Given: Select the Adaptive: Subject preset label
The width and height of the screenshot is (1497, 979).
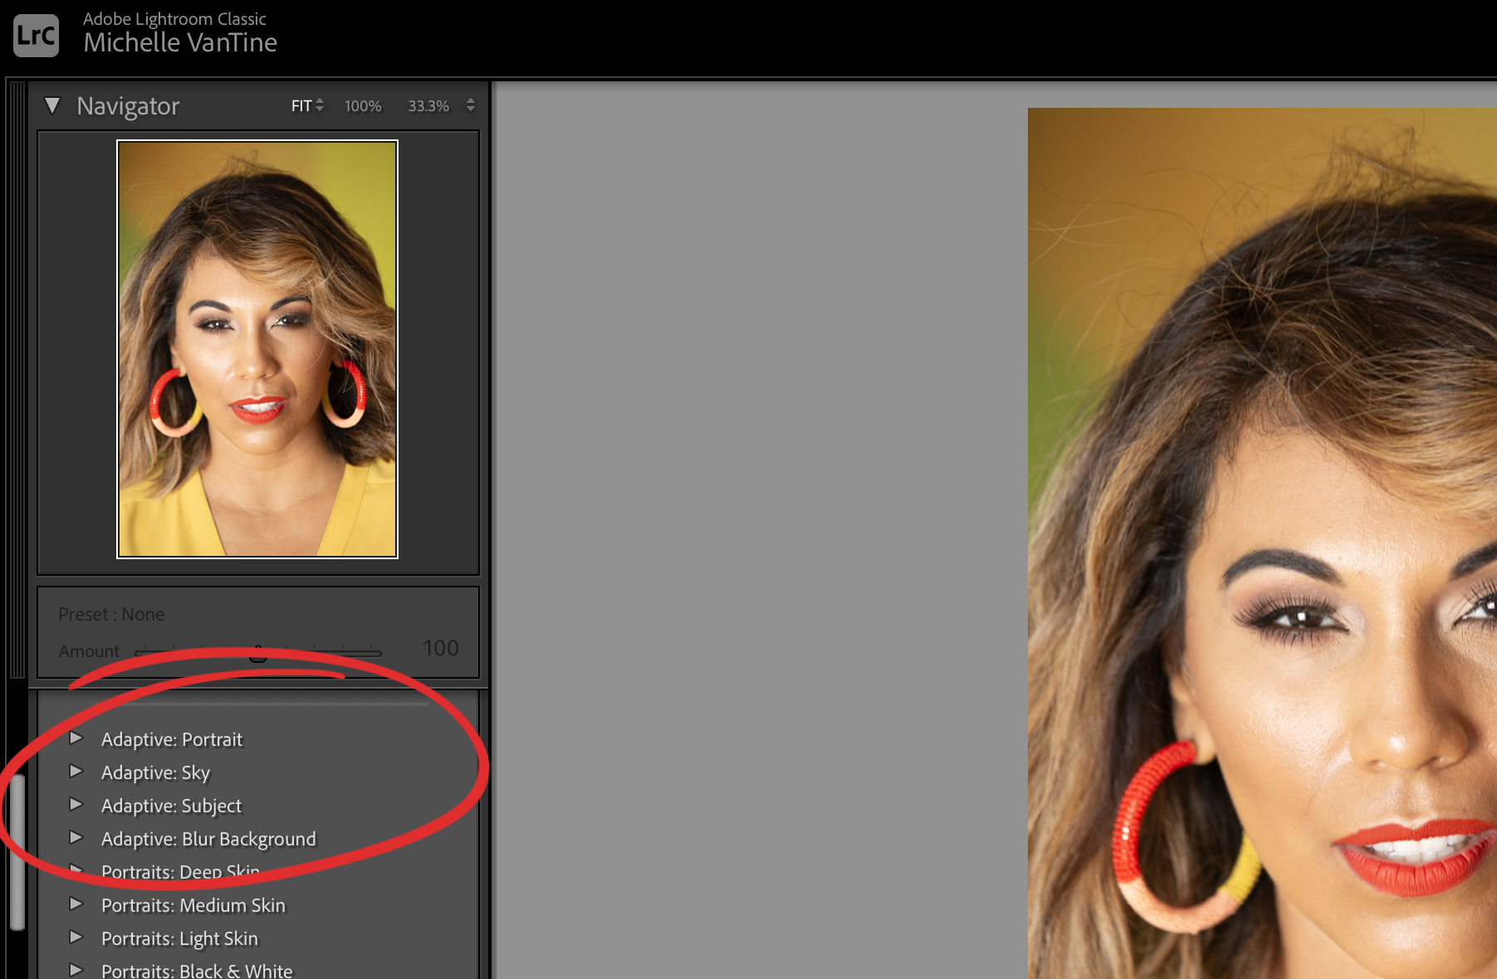Looking at the screenshot, I should [x=171, y=805].
